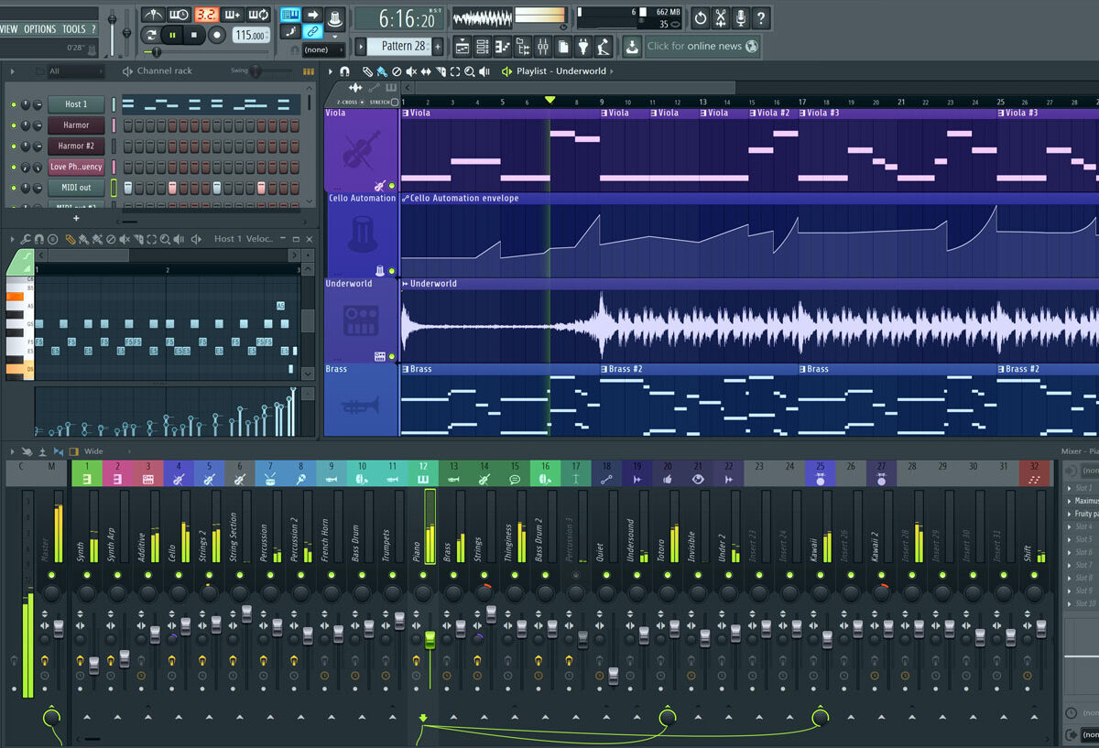Open the piano roll view icon
This screenshot has height=748, width=1099.
(502, 46)
